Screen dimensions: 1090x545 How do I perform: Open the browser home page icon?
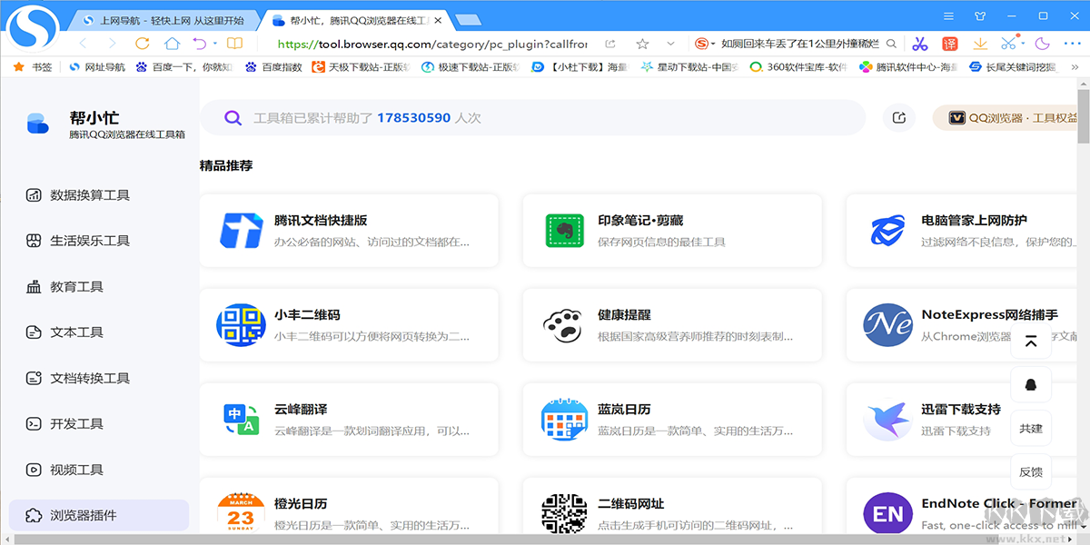tap(172, 43)
